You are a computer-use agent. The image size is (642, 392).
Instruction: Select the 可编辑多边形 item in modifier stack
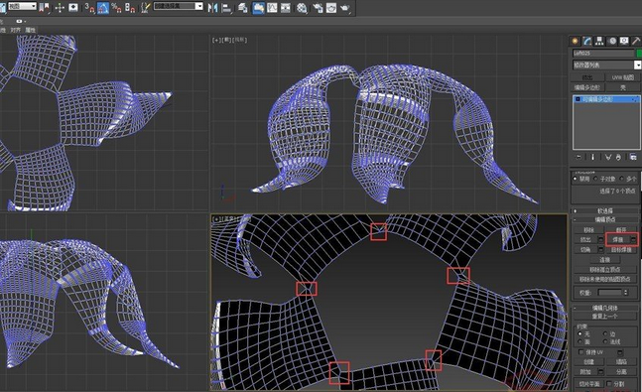(606, 99)
